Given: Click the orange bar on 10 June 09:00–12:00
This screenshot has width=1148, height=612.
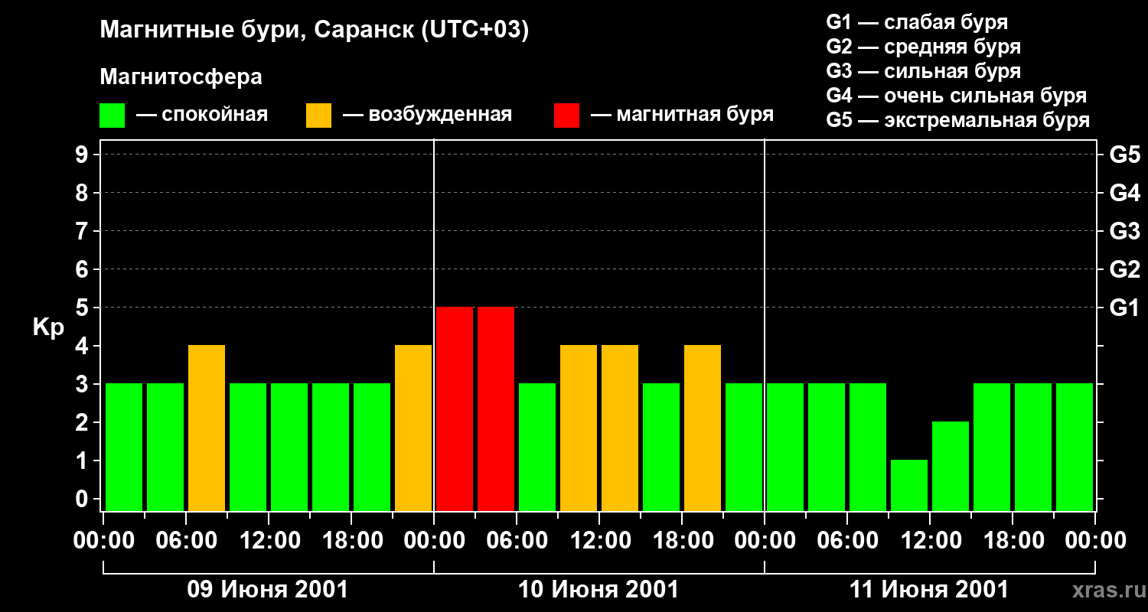Looking at the screenshot, I should (x=579, y=428).
